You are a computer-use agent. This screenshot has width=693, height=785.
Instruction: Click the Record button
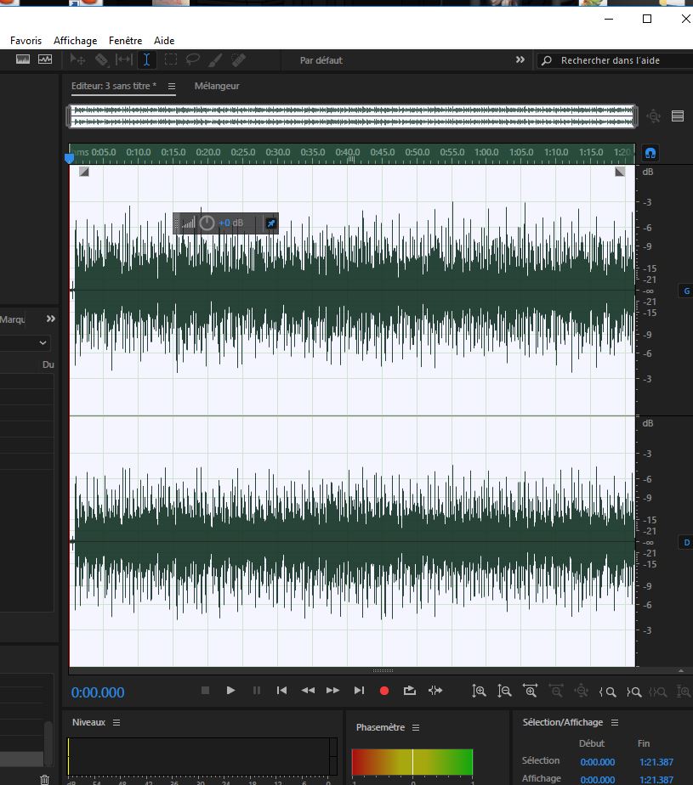click(383, 691)
